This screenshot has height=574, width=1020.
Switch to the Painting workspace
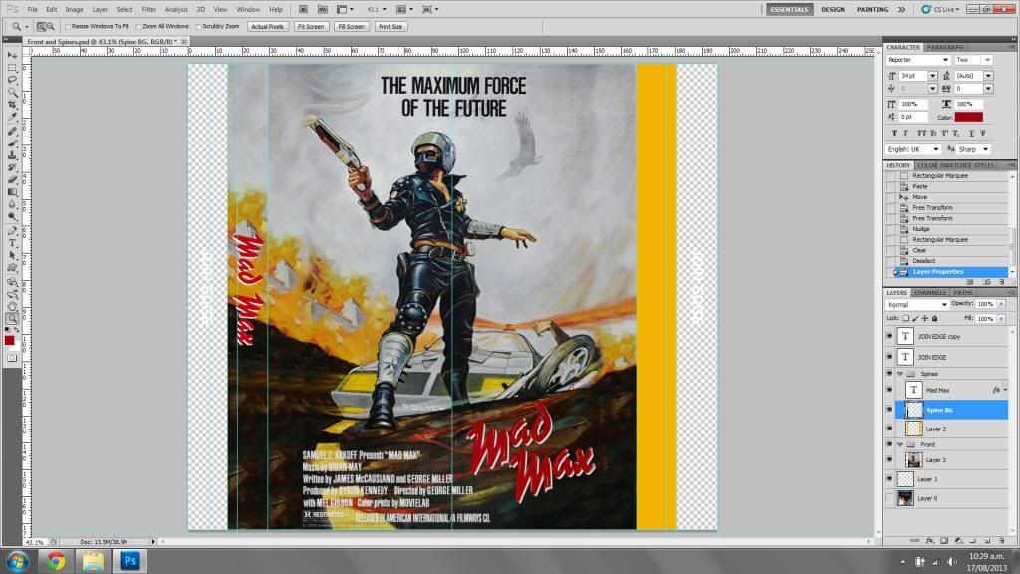tap(872, 10)
